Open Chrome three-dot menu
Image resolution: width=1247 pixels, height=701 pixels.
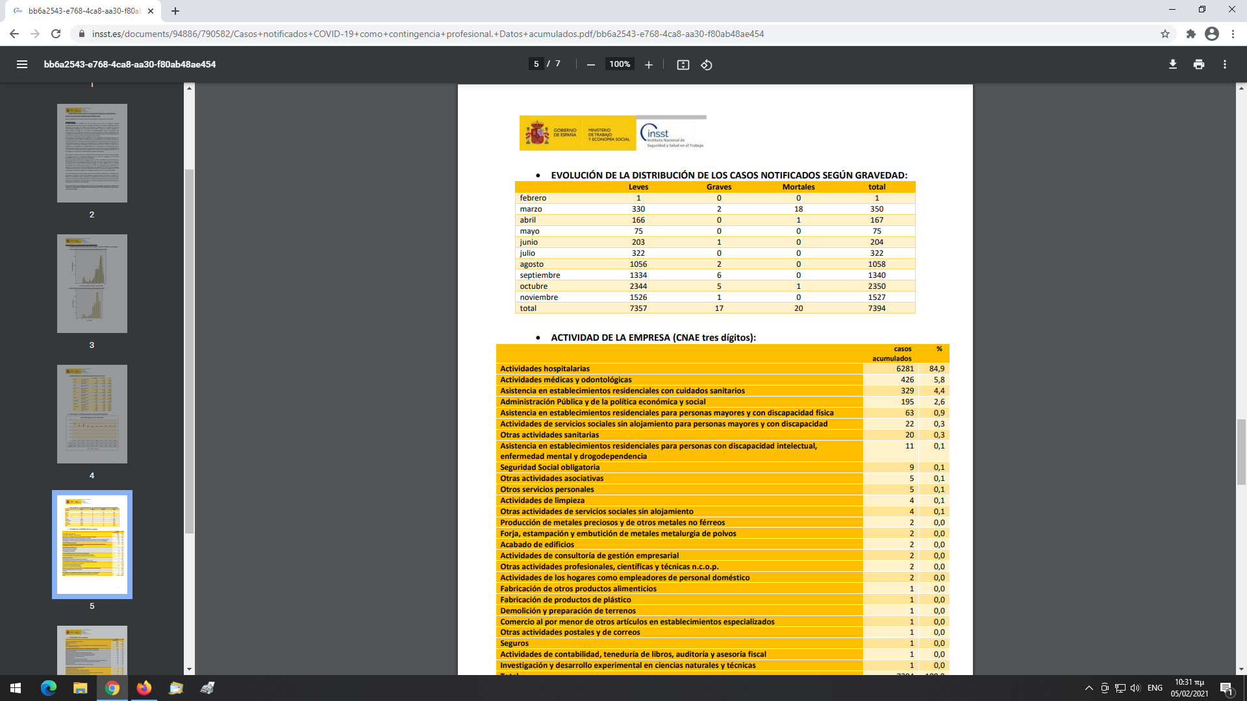click(1233, 34)
